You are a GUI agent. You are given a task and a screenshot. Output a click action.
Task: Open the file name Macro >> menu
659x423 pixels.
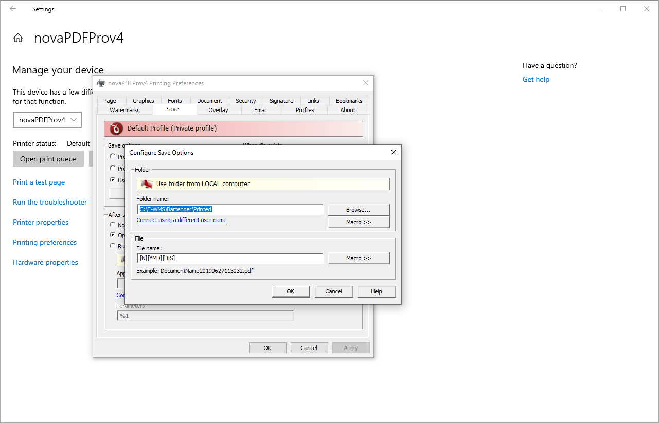point(359,258)
